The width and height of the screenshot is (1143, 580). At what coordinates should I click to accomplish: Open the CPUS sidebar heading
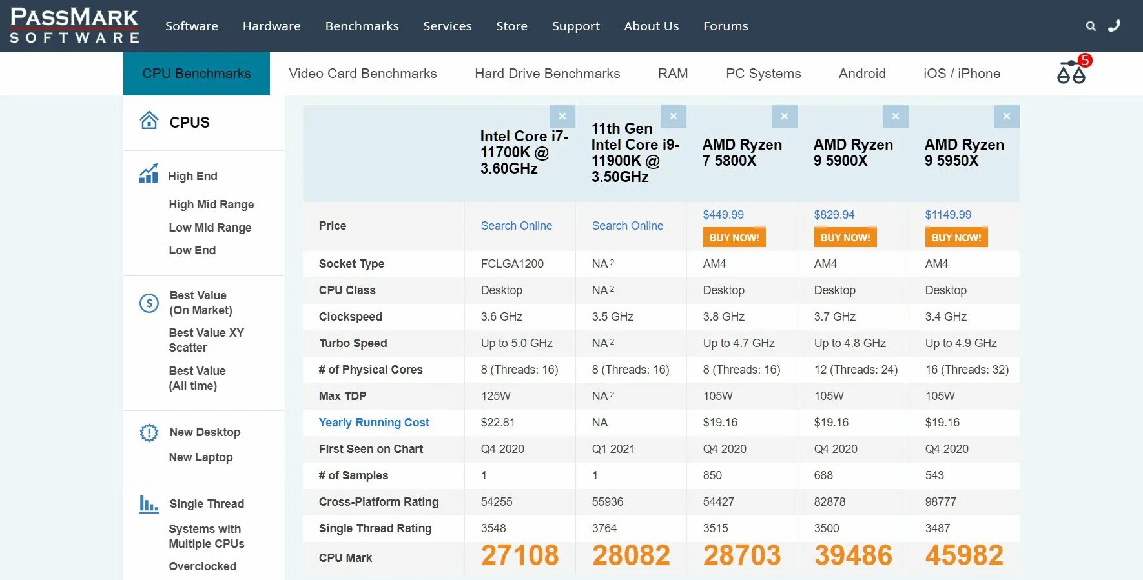coord(190,123)
